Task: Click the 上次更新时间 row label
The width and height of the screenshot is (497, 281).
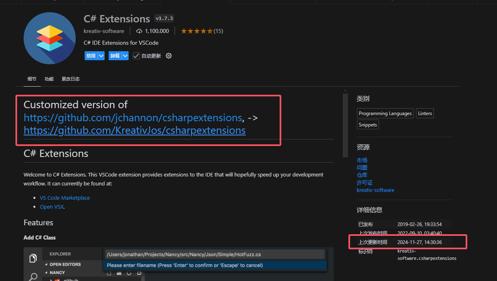Action: [x=373, y=242]
